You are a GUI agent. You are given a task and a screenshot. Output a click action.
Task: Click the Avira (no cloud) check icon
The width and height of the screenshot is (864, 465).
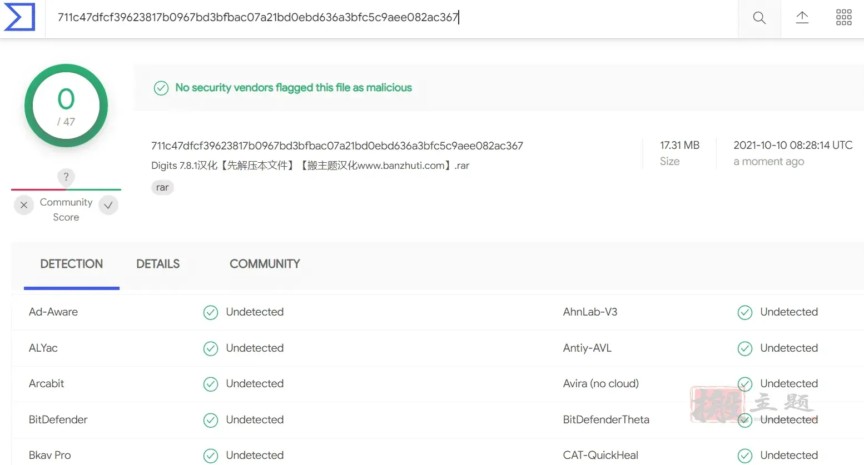(x=745, y=384)
